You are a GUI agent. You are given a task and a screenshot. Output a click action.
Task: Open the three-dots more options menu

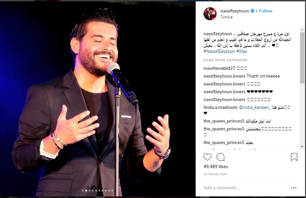tap(294, 188)
